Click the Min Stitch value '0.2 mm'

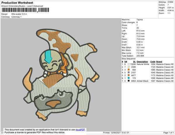pyautogui.click(x=140, y=50)
